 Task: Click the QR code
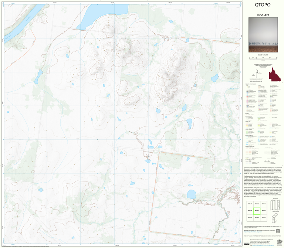click(278, 231)
